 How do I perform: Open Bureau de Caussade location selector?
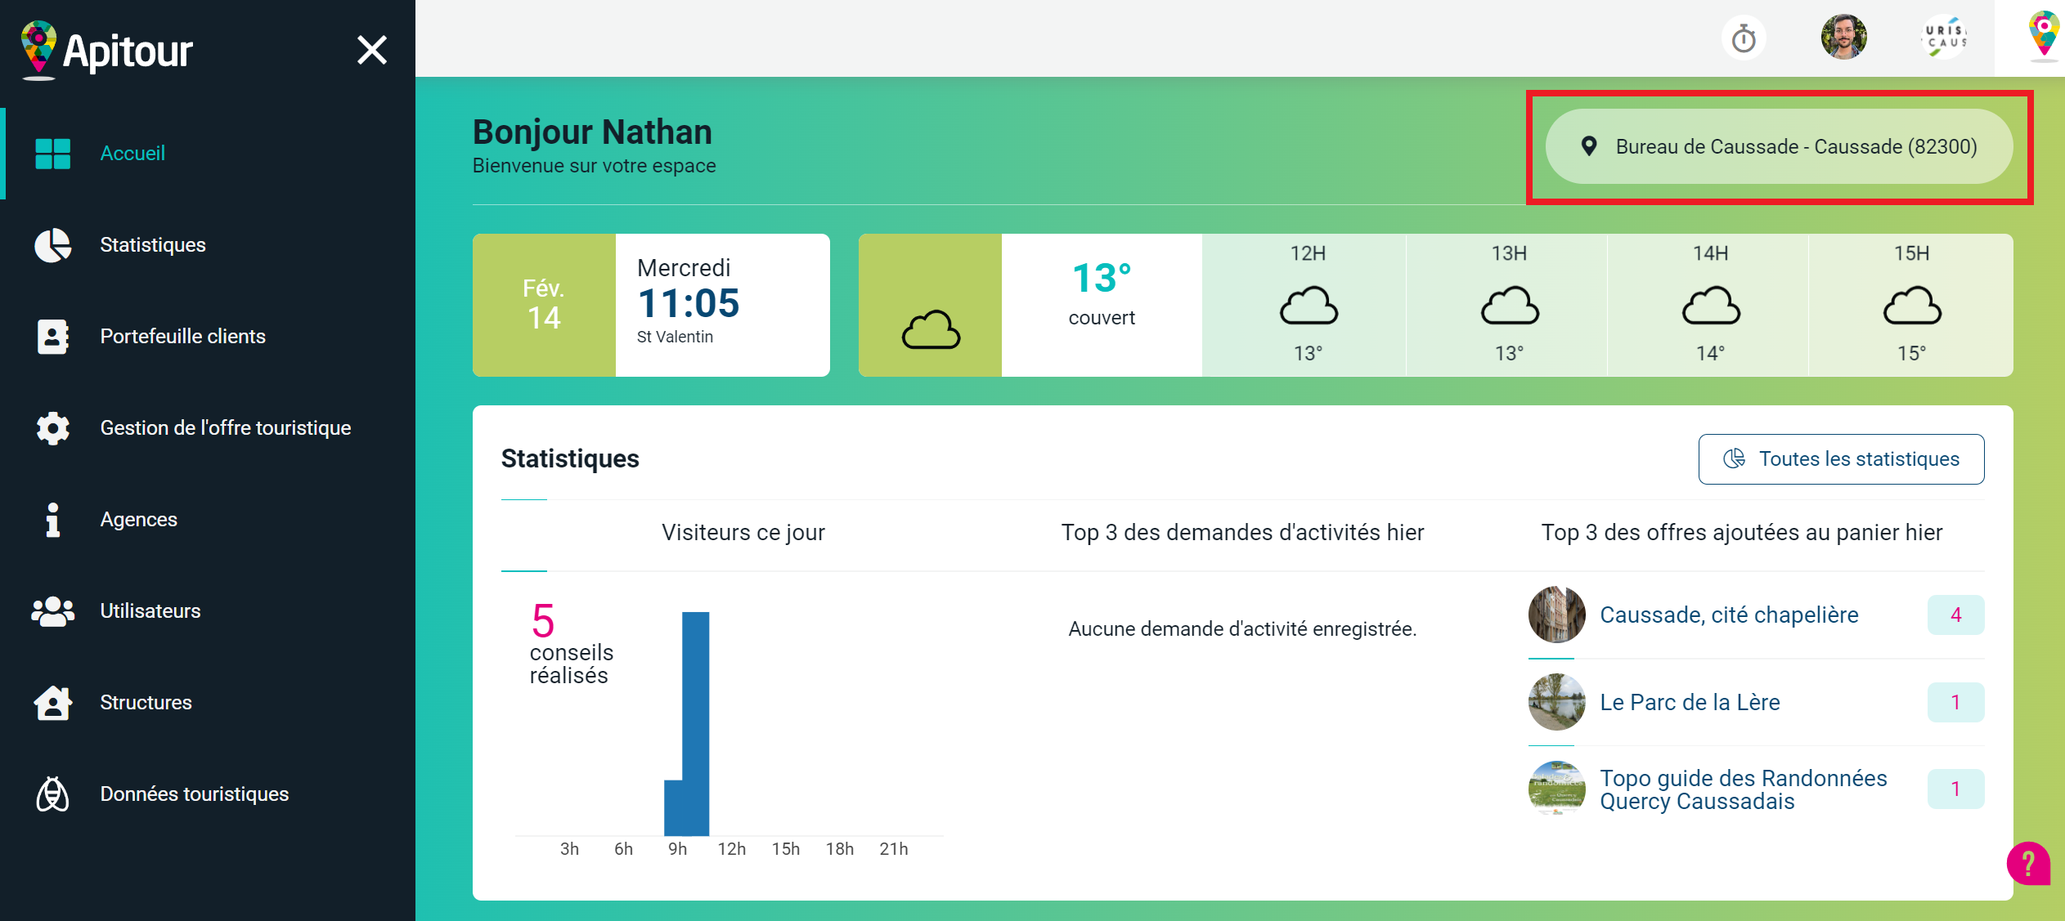[x=1779, y=147]
